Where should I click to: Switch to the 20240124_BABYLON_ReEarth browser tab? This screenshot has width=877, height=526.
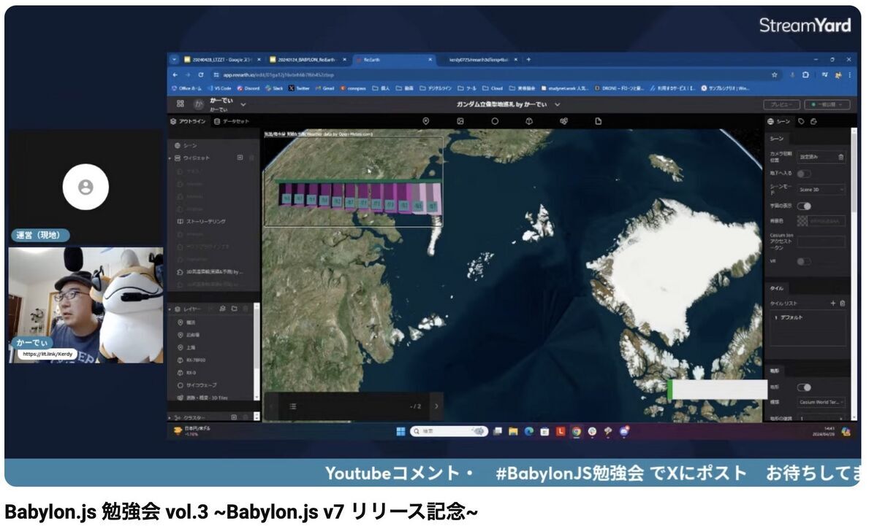click(307, 59)
